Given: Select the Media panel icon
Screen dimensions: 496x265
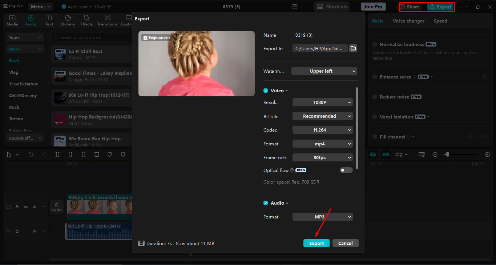Looking at the screenshot, I should 12,20.
